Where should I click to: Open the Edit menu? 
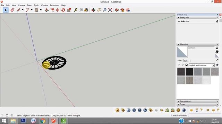click(8, 5)
